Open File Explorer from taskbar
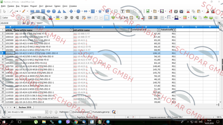 tap(44, 122)
